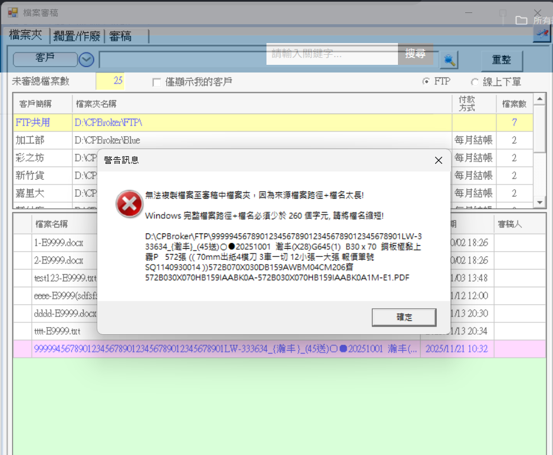Click the red error icon in dialog
The width and height of the screenshot is (553, 455).
pos(127,204)
